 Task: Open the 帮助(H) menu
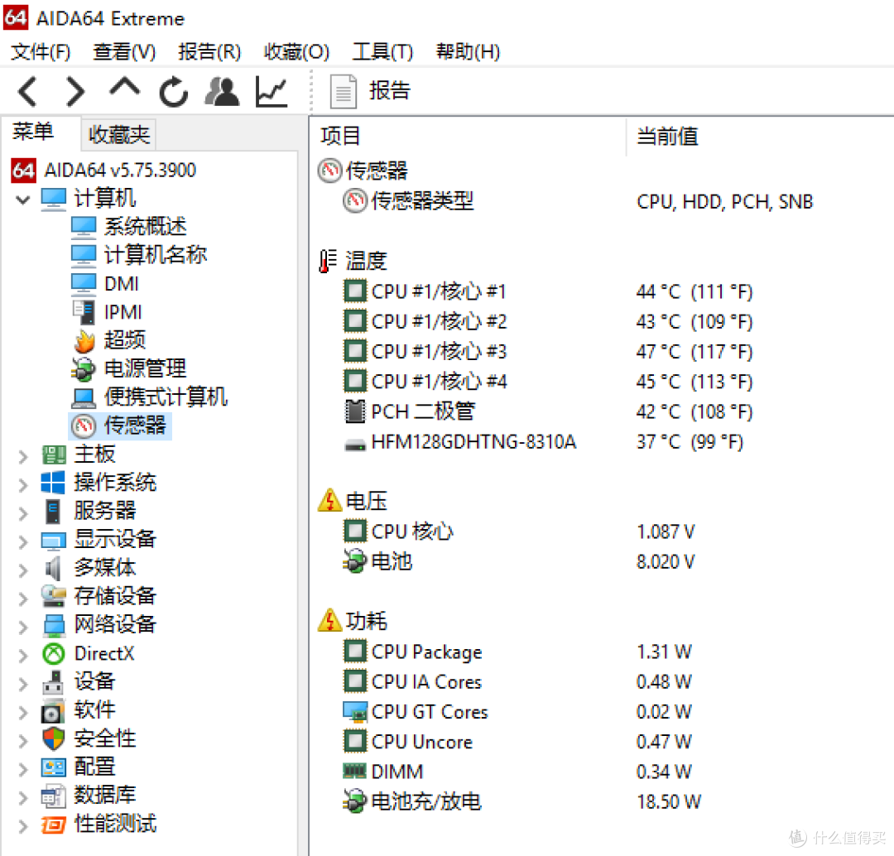click(x=468, y=52)
